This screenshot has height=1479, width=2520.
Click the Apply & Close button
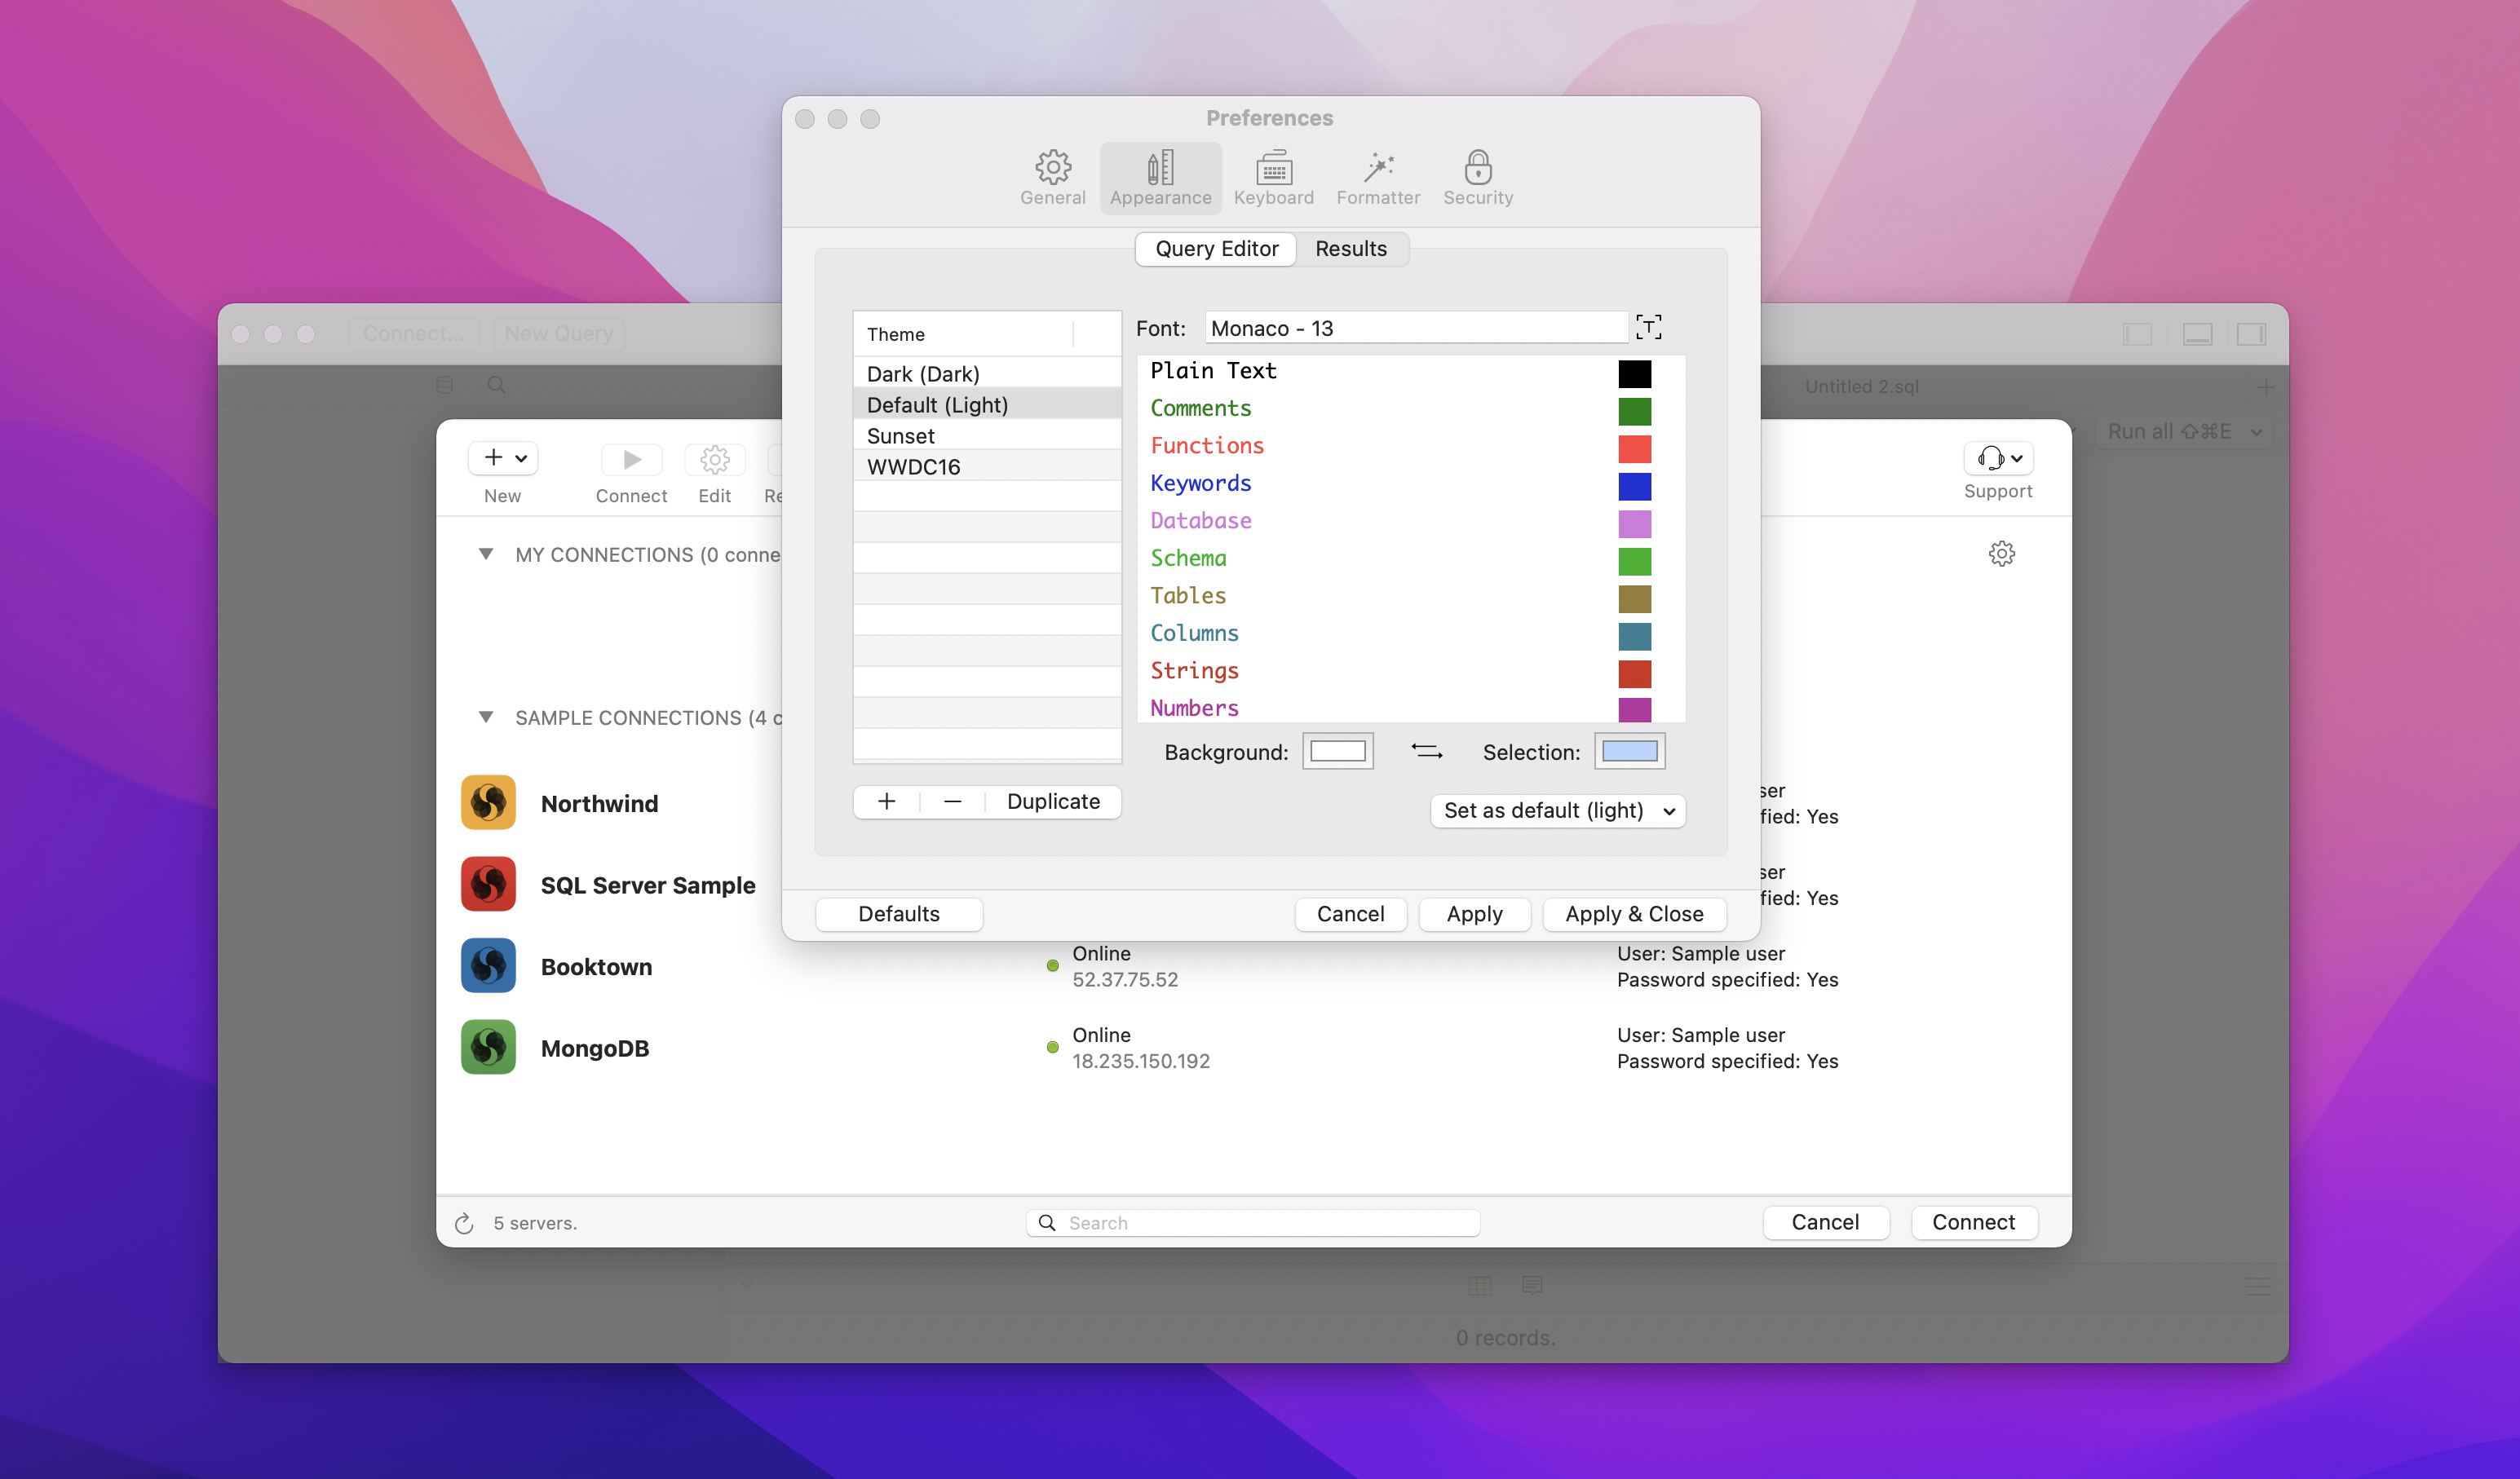[x=1633, y=914]
